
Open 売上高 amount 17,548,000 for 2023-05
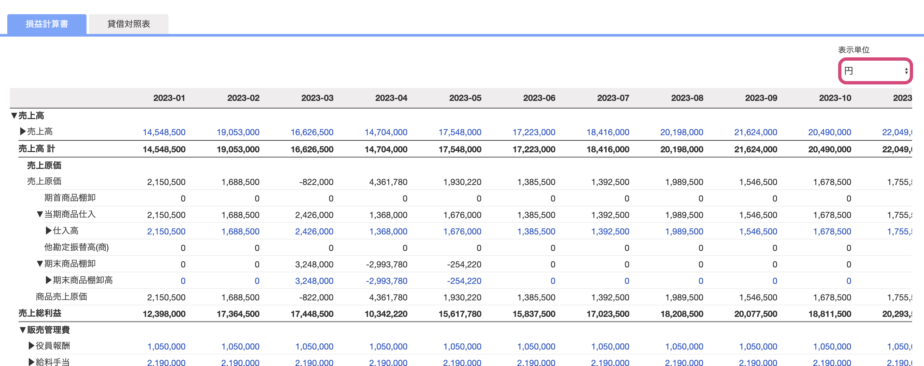[x=460, y=132]
